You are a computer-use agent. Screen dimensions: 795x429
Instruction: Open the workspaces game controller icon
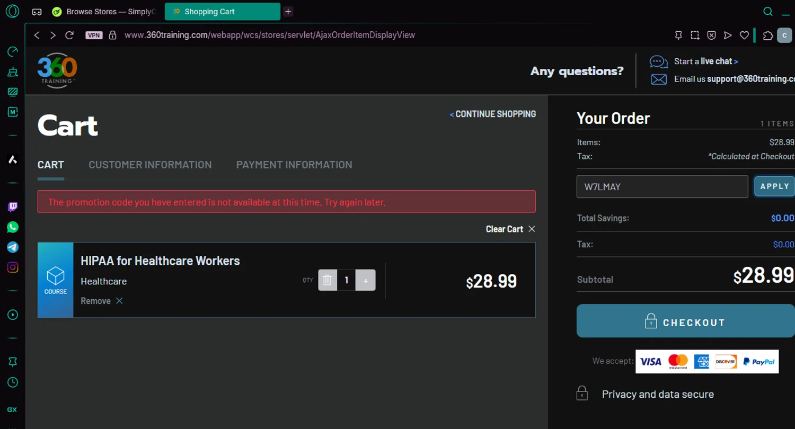37,12
